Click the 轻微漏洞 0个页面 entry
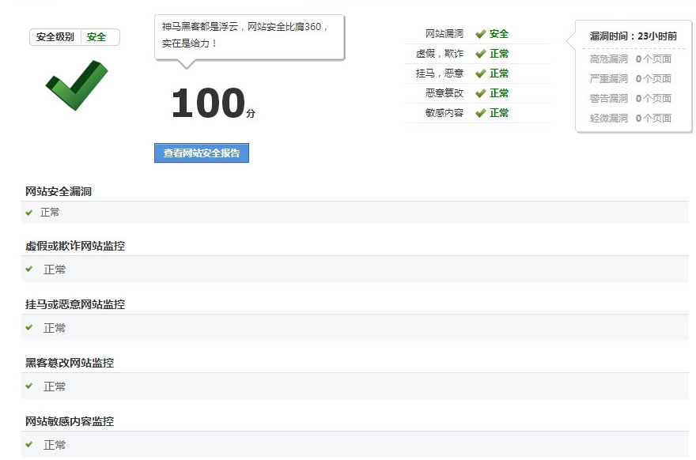The height and width of the screenshot is (460, 696). (630, 119)
